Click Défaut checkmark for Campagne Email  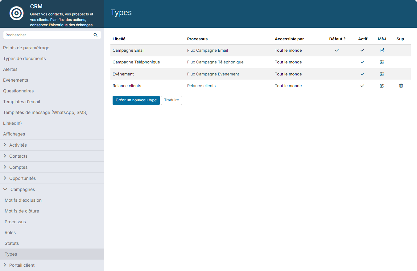(337, 50)
